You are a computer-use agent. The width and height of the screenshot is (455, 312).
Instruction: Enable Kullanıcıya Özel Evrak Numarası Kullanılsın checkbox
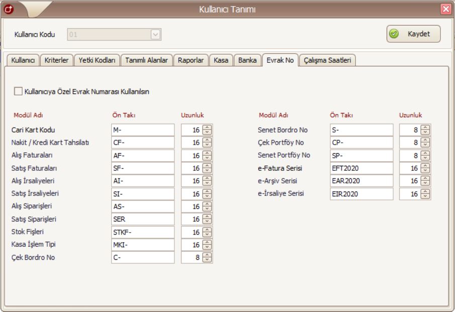pos(19,91)
